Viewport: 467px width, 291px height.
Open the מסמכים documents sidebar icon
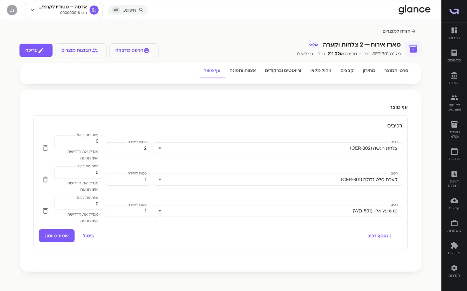coord(454,53)
